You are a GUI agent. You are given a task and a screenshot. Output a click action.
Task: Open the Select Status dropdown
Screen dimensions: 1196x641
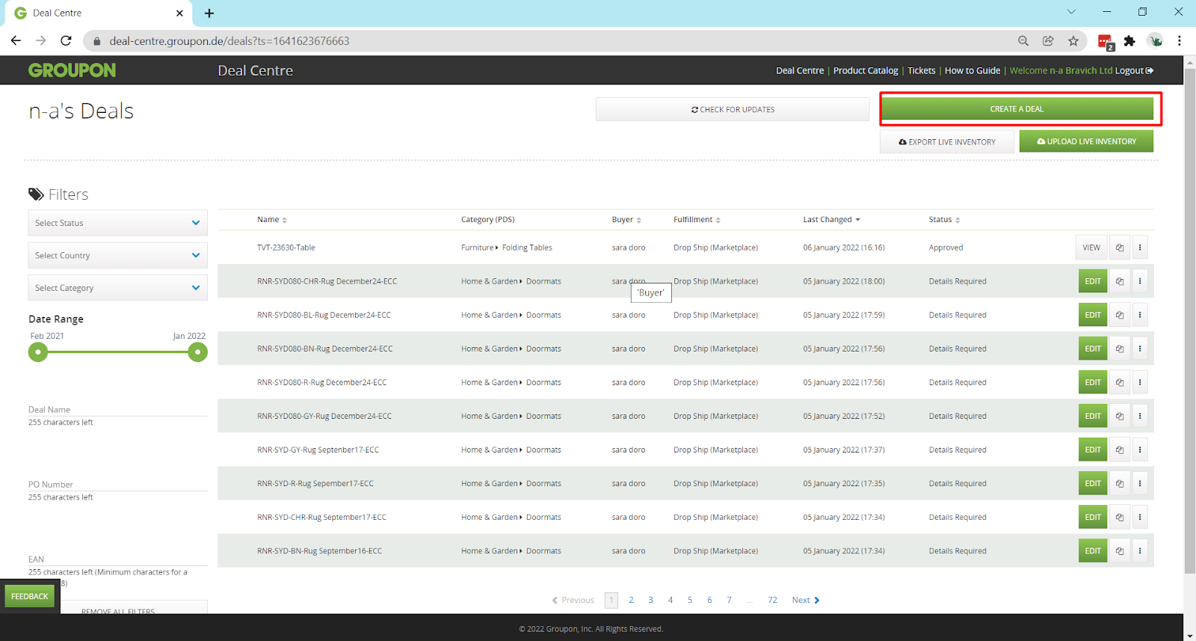coord(118,223)
